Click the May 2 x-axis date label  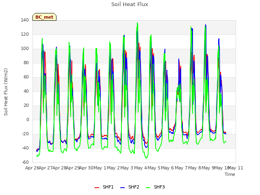113,168
